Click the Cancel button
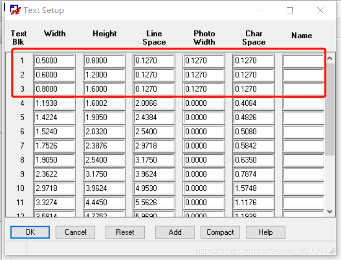Screen dimensions: 341x260 [76, 232]
